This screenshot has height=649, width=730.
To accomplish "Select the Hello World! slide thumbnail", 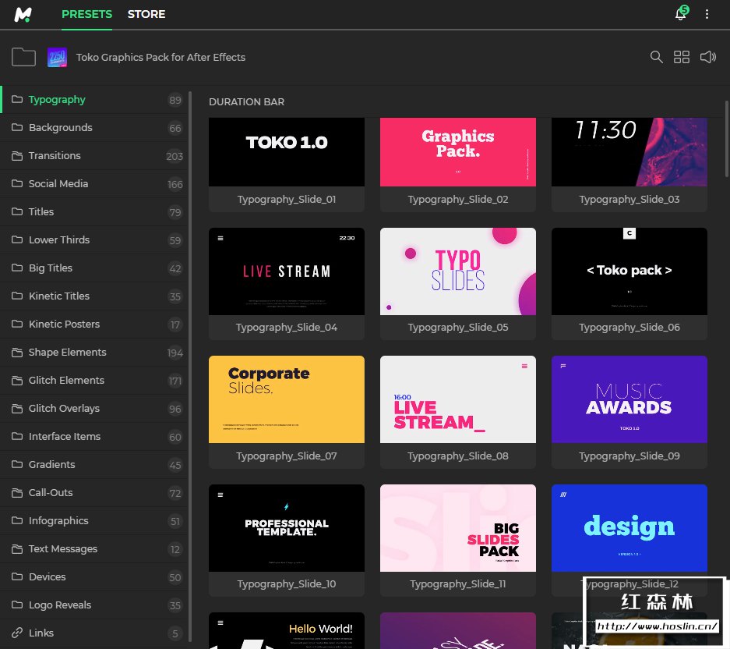I will (x=287, y=630).
